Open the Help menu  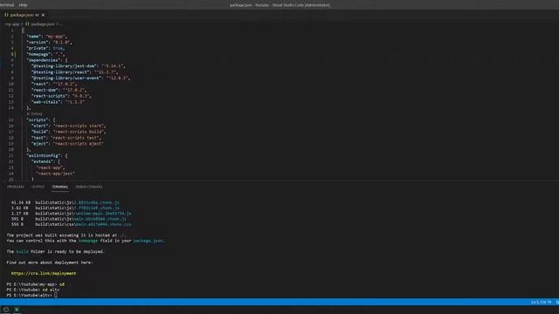(x=23, y=5)
